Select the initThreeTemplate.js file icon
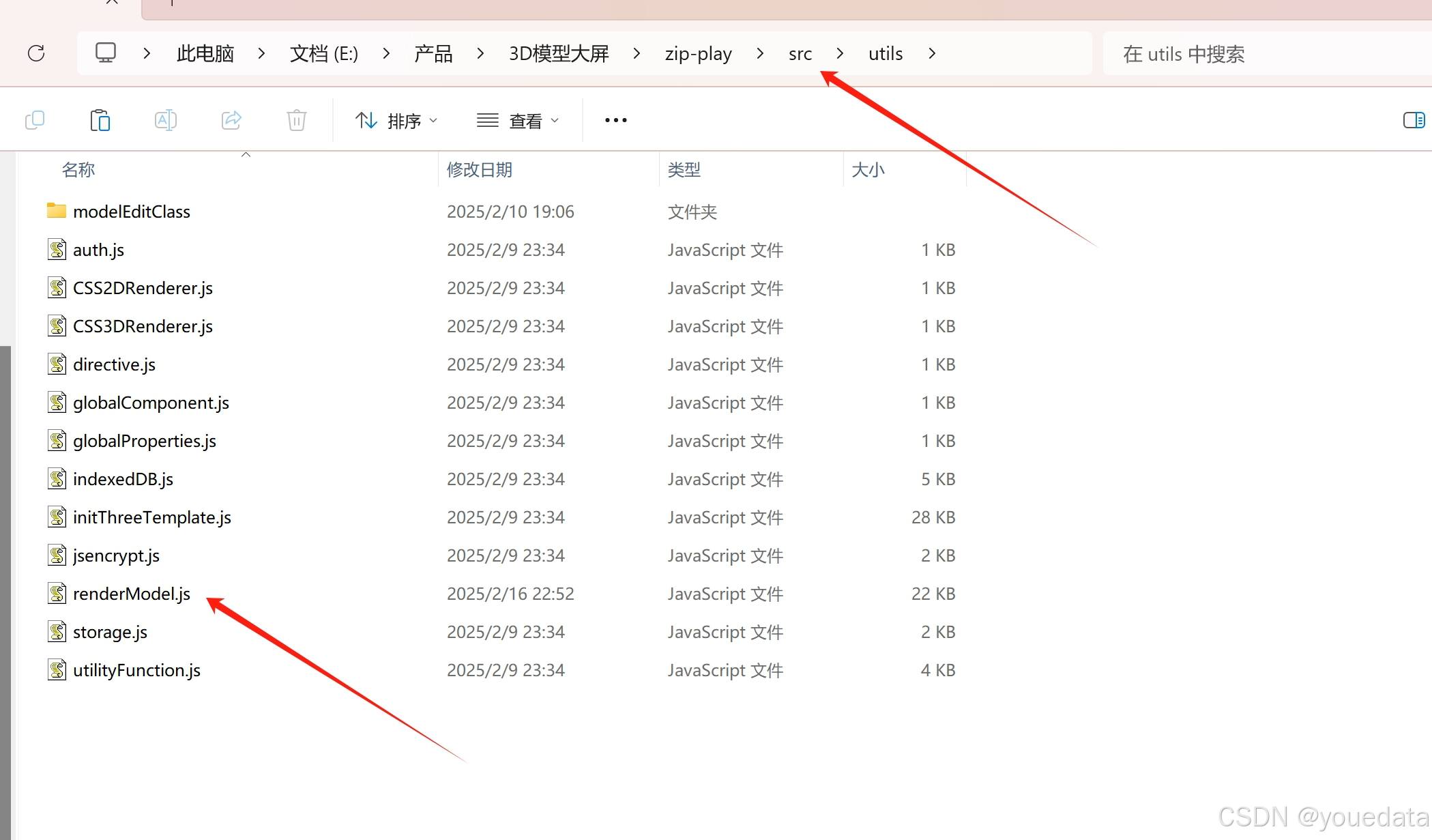 57,517
